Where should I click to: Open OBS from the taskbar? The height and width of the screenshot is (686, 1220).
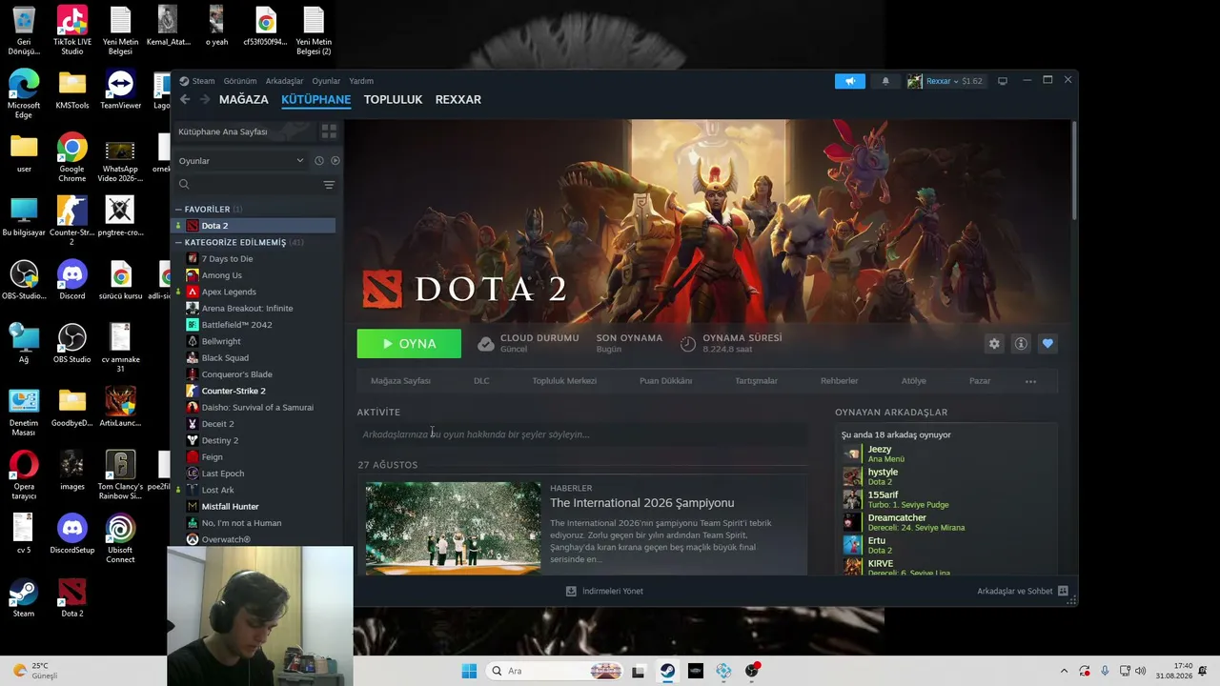752,671
